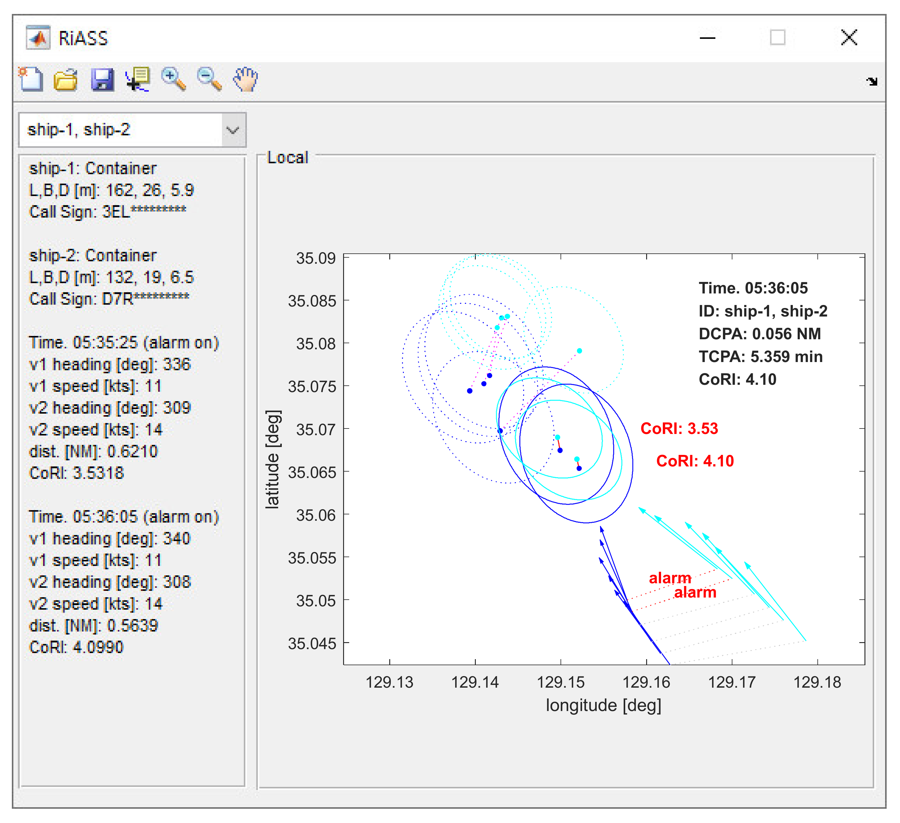
Task: Close the RiASS window
Action: [849, 38]
